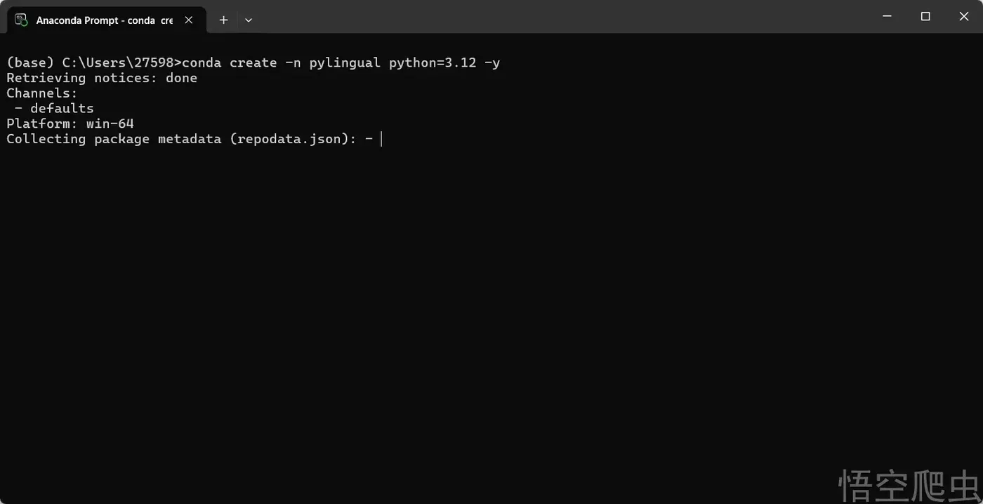The height and width of the screenshot is (504, 983).
Task: Click the minimize icon in the title bar
Action: pos(886,15)
